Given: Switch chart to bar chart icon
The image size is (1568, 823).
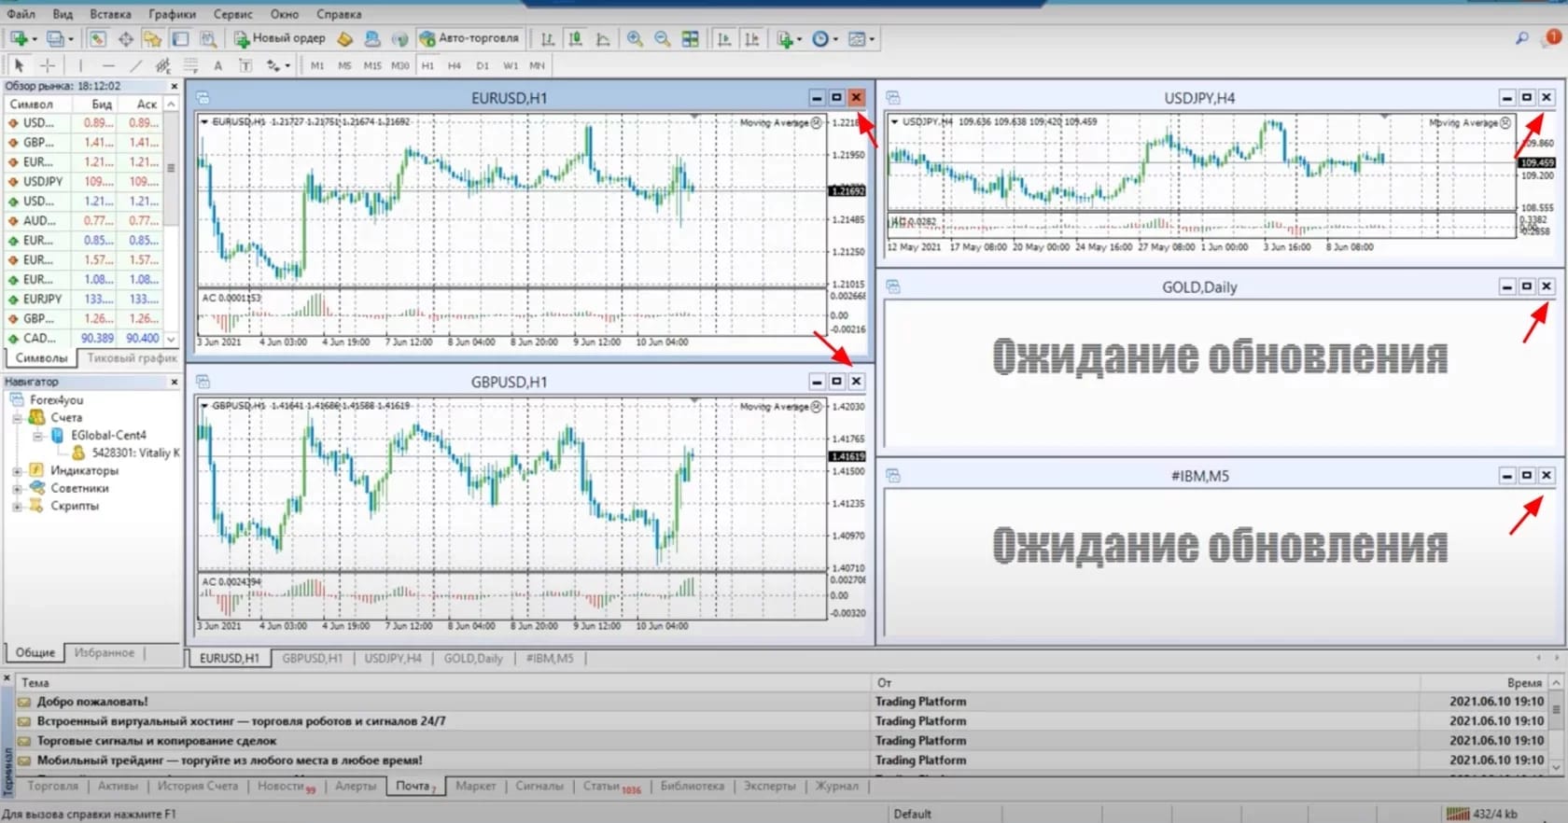Looking at the screenshot, I should tap(548, 38).
